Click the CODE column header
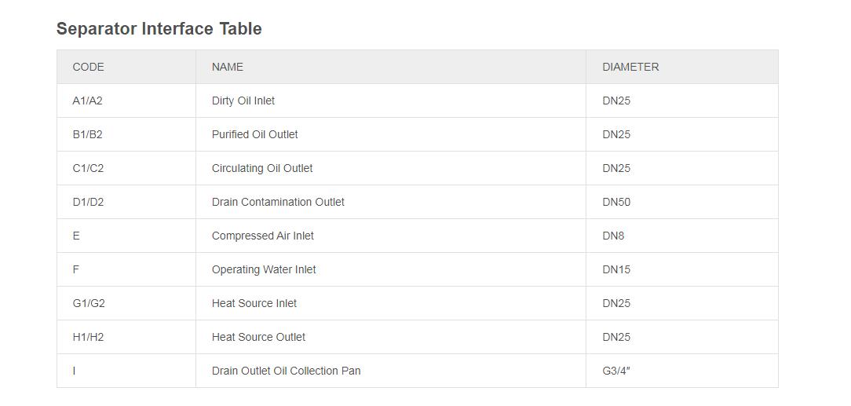This screenshot has height=406, width=851. pyautogui.click(x=88, y=67)
